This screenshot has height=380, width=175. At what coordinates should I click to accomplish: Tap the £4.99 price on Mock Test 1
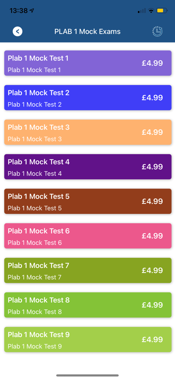pyautogui.click(x=152, y=63)
